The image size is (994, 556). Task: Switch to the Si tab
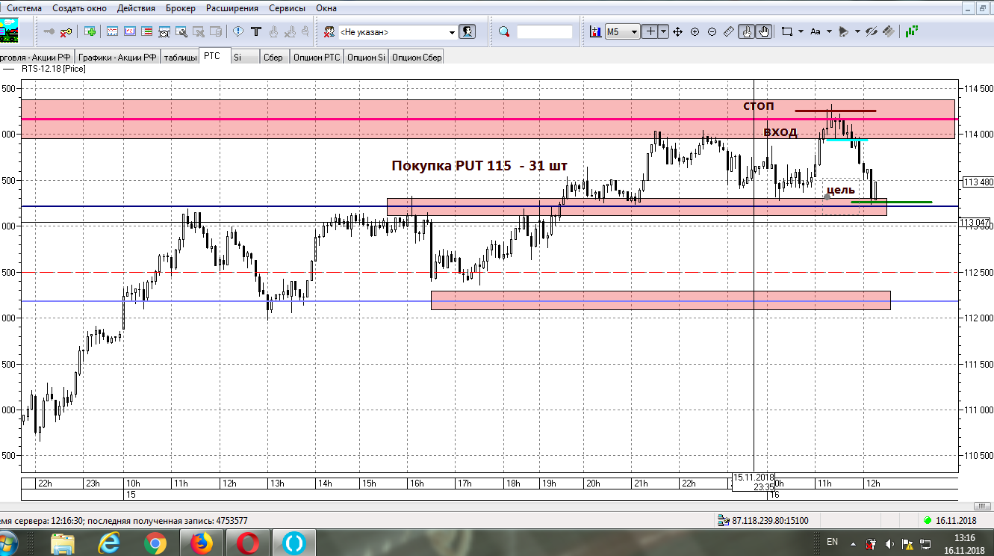[243, 58]
